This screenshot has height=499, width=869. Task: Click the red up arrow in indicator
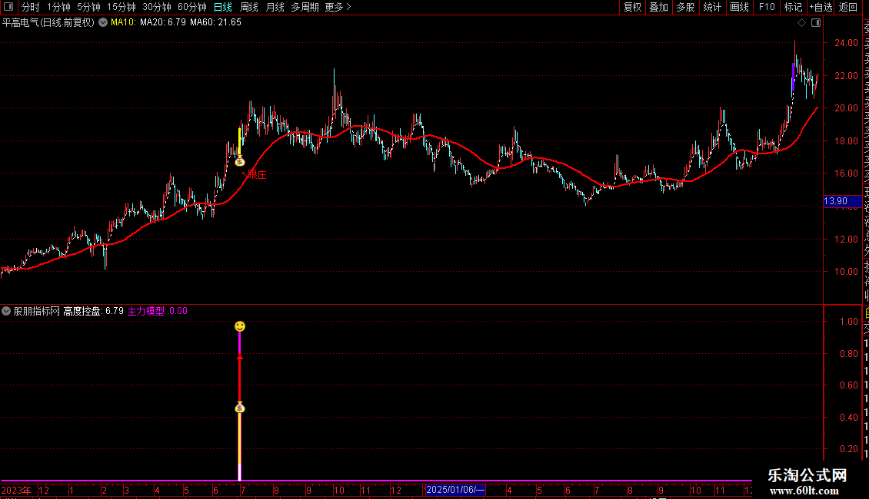(x=239, y=359)
